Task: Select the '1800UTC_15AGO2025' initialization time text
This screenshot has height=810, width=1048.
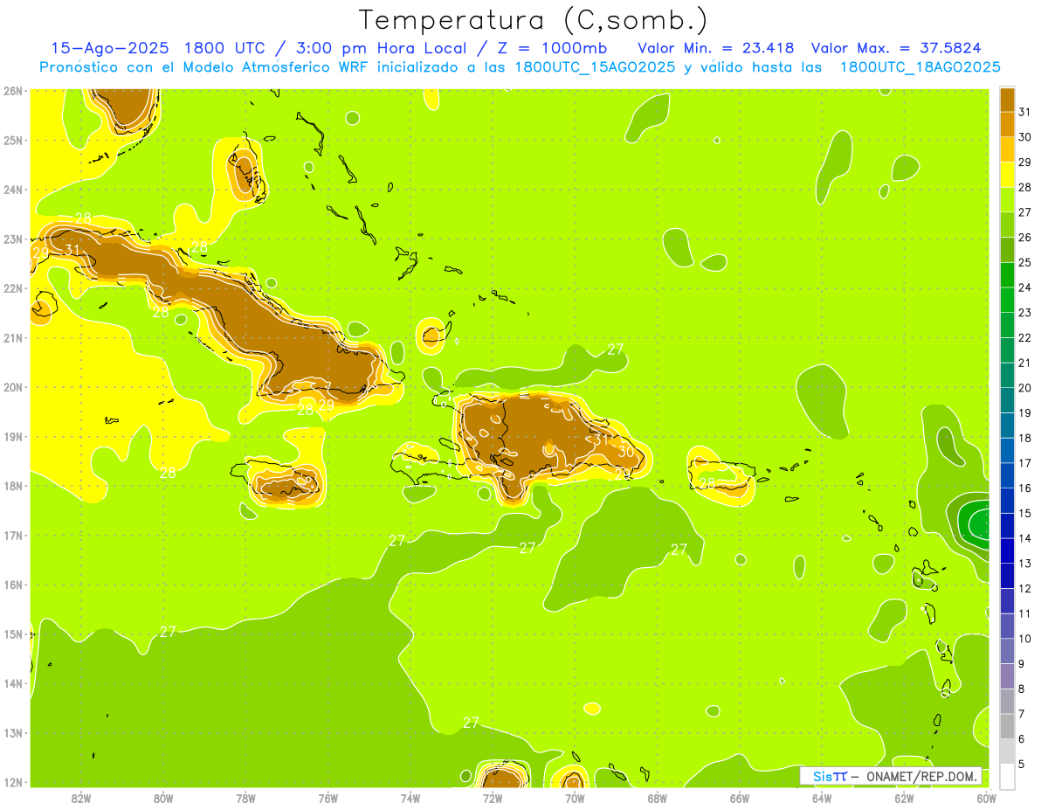Action: point(595,67)
